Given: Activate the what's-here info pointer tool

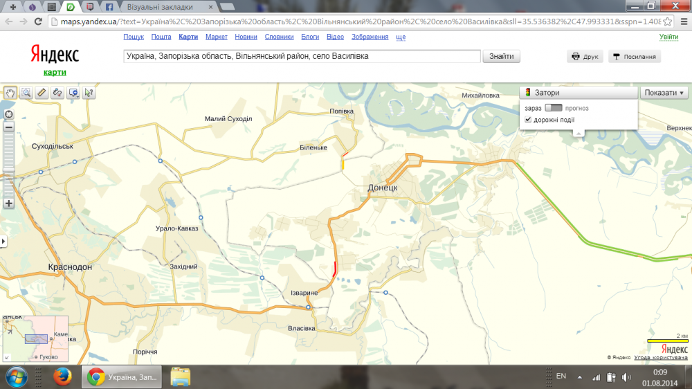Looking at the screenshot, I should click(89, 93).
